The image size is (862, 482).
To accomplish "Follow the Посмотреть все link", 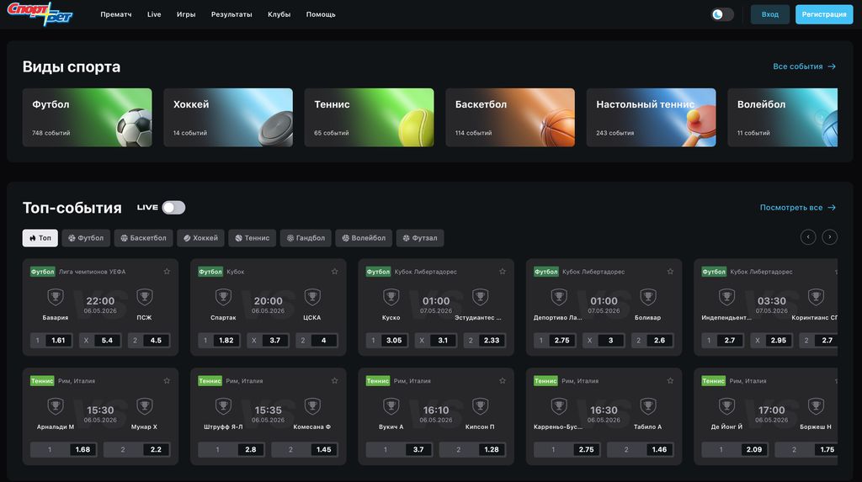I will (x=798, y=208).
